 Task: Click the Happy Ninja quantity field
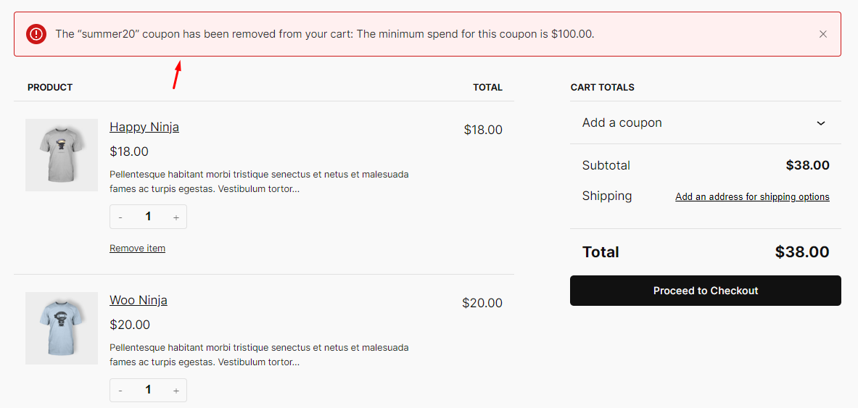click(148, 217)
